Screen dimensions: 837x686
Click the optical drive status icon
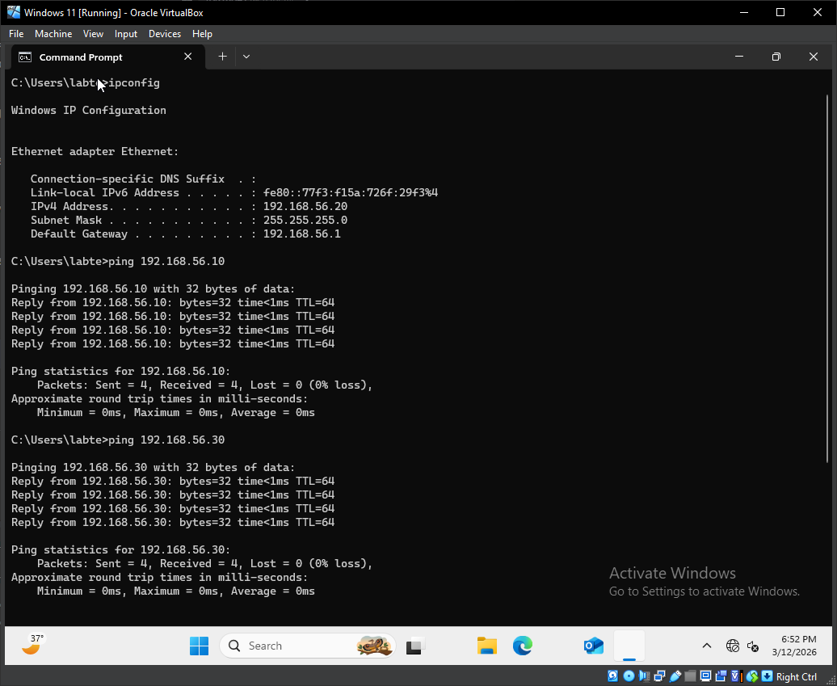pos(629,676)
